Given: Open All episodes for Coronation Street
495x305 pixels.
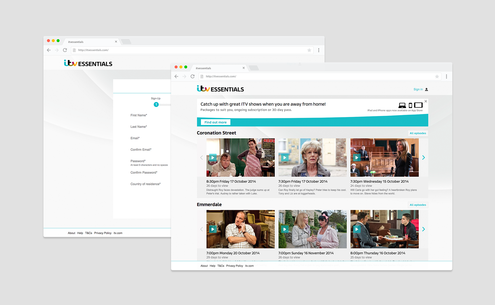Looking at the screenshot, I should click(x=418, y=133).
